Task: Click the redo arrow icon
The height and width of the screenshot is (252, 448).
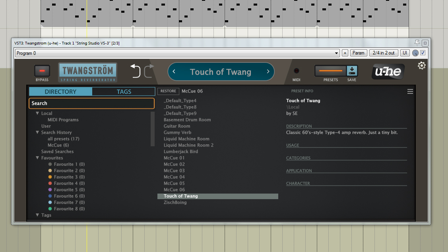Action: coord(148,71)
